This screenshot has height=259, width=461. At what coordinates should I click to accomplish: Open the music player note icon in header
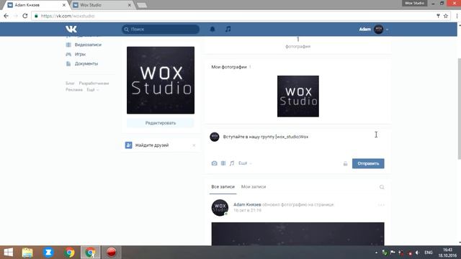228,29
